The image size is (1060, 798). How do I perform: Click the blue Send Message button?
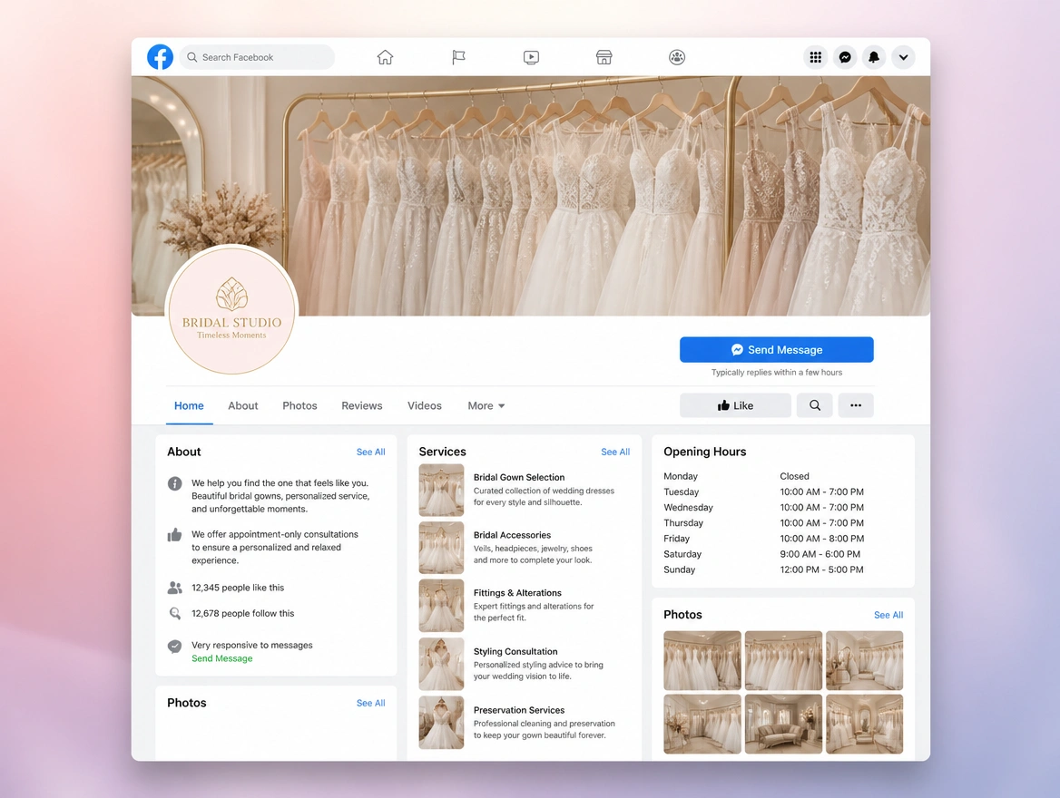tap(777, 349)
